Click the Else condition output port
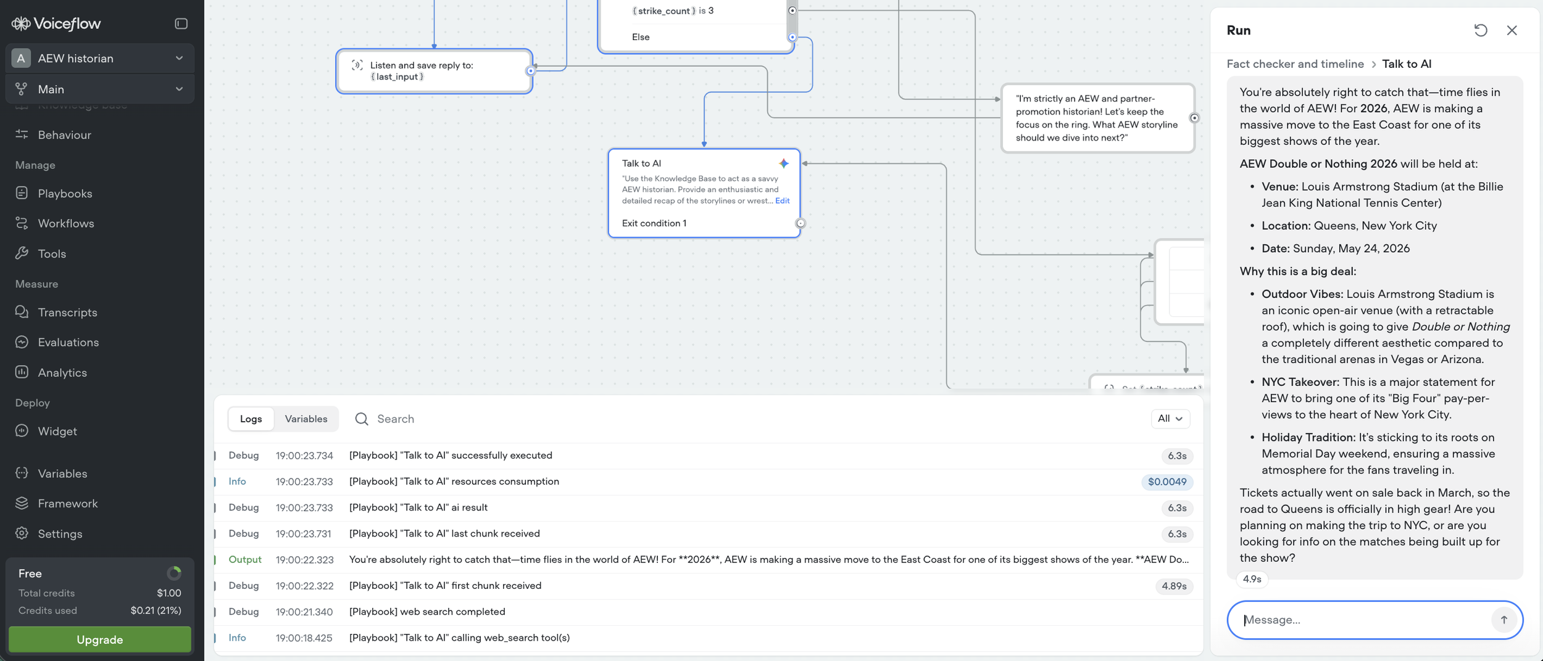 click(792, 37)
